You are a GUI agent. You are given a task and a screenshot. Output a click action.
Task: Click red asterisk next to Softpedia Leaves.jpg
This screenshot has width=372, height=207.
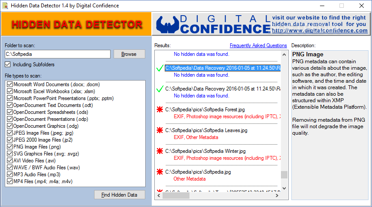[x=160, y=130]
